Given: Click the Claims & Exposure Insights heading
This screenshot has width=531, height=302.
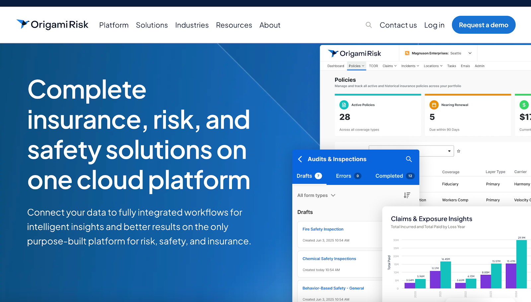Looking at the screenshot, I should pyautogui.click(x=431, y=219).
